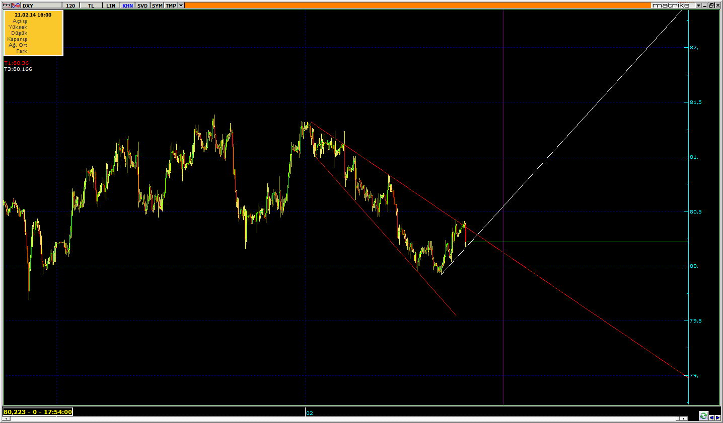Click the blue right arrow button
Image resolution: width=723 pixels, height=423 pixels.
[717, 417]
